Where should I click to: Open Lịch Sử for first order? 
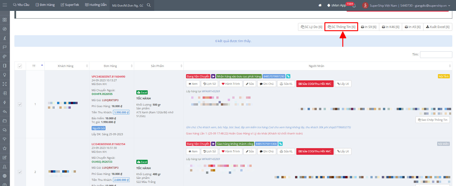click(x=209, y=84)
